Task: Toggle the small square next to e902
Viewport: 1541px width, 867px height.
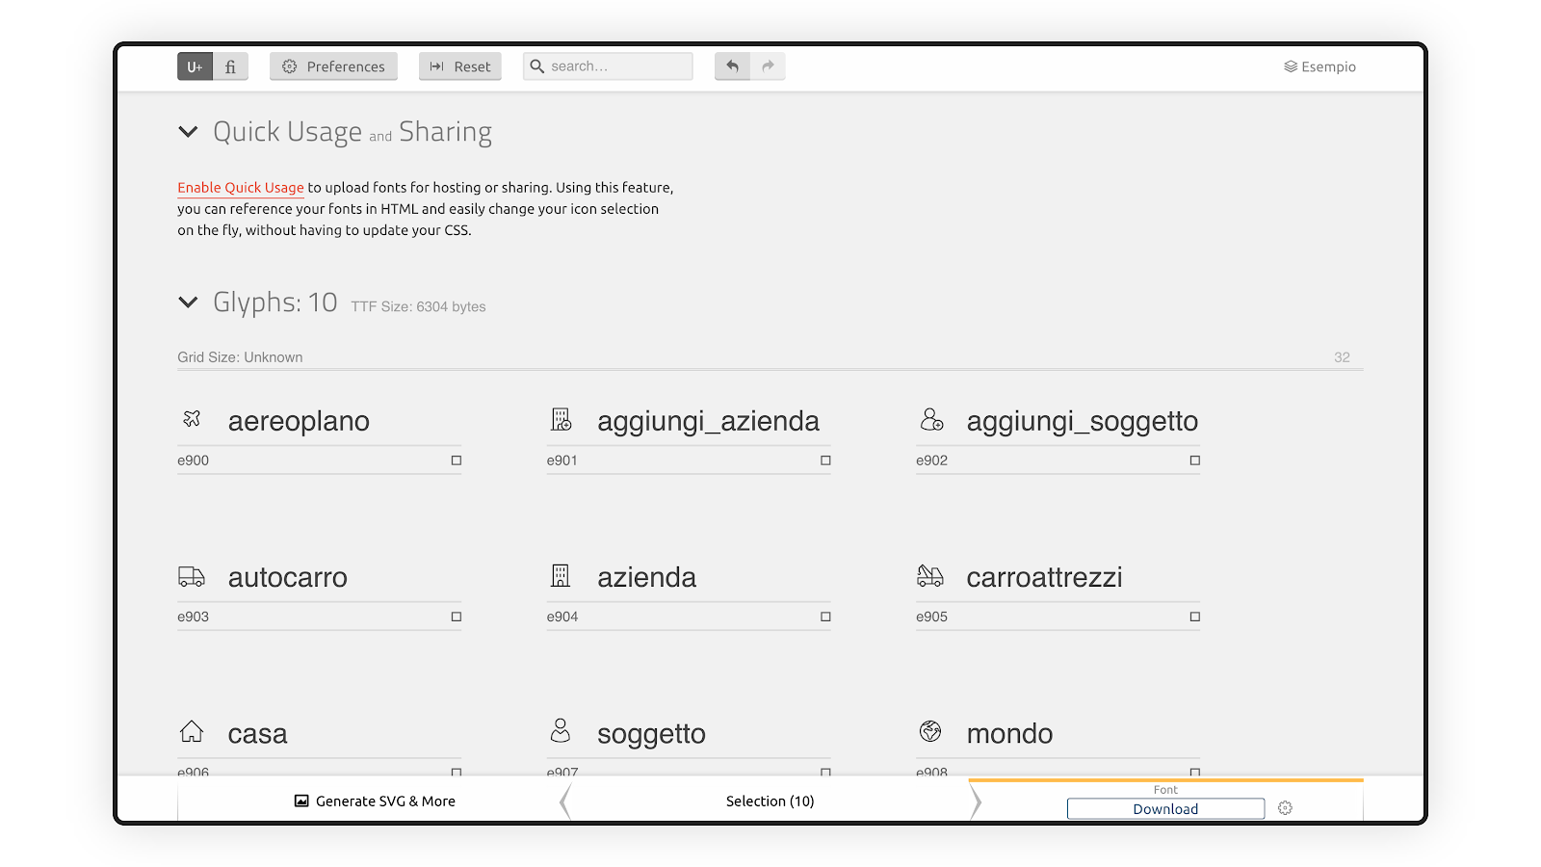Action: (x=1195, y=460)
